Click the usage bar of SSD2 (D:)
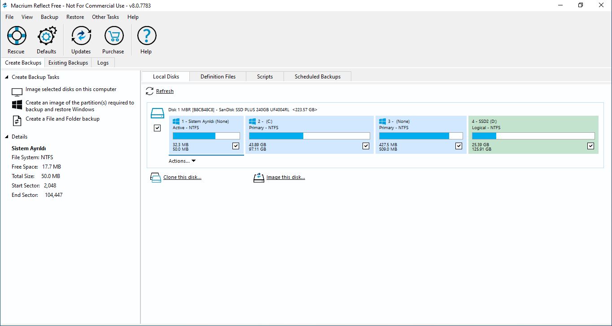 (533, 136)
